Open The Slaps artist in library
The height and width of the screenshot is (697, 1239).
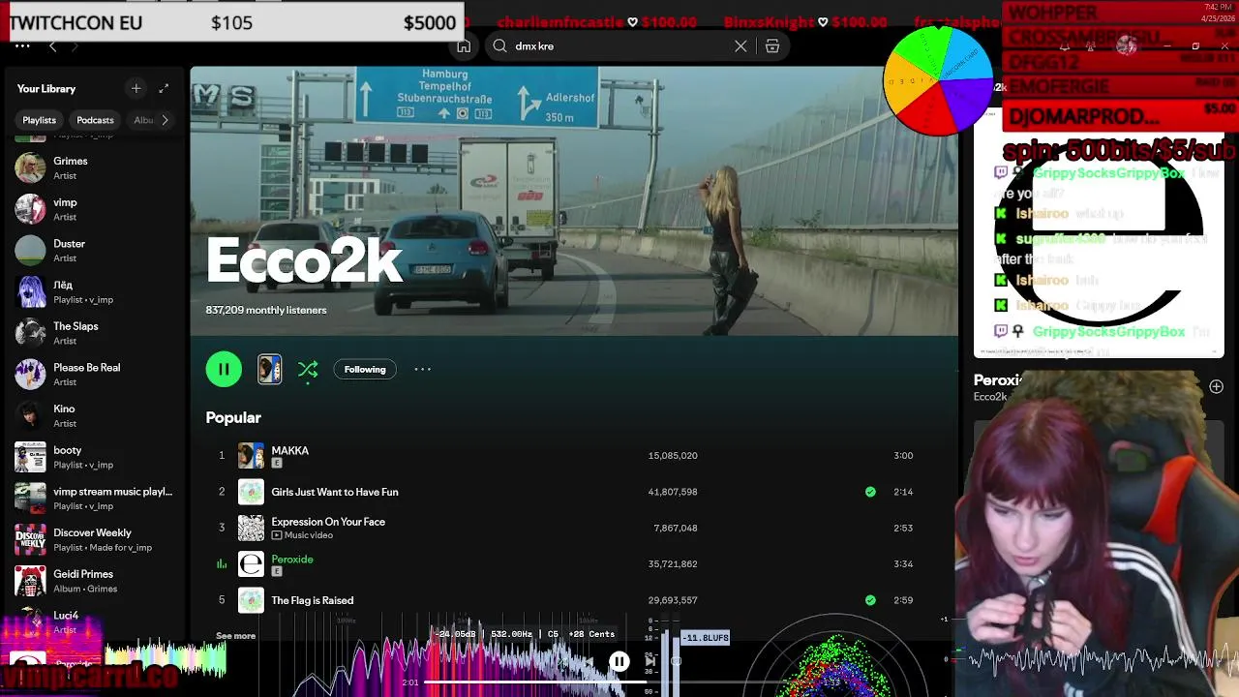[x=93, y=333]
